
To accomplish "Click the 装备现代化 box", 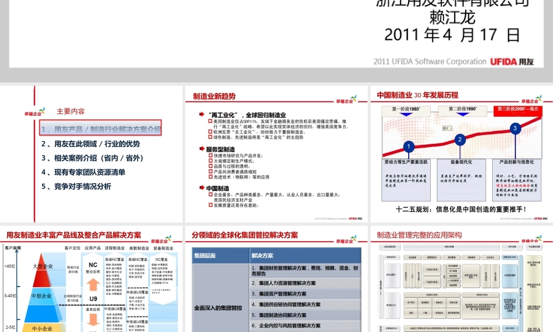I will [461, 180].
